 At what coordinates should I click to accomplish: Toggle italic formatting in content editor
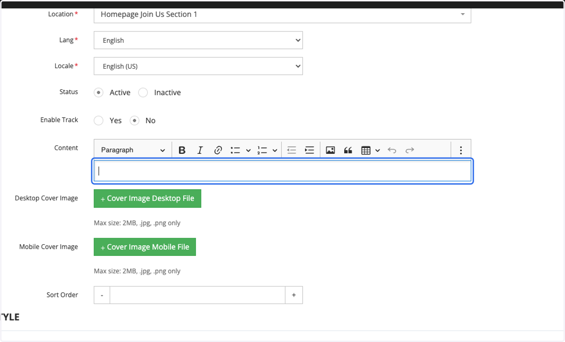200,150
